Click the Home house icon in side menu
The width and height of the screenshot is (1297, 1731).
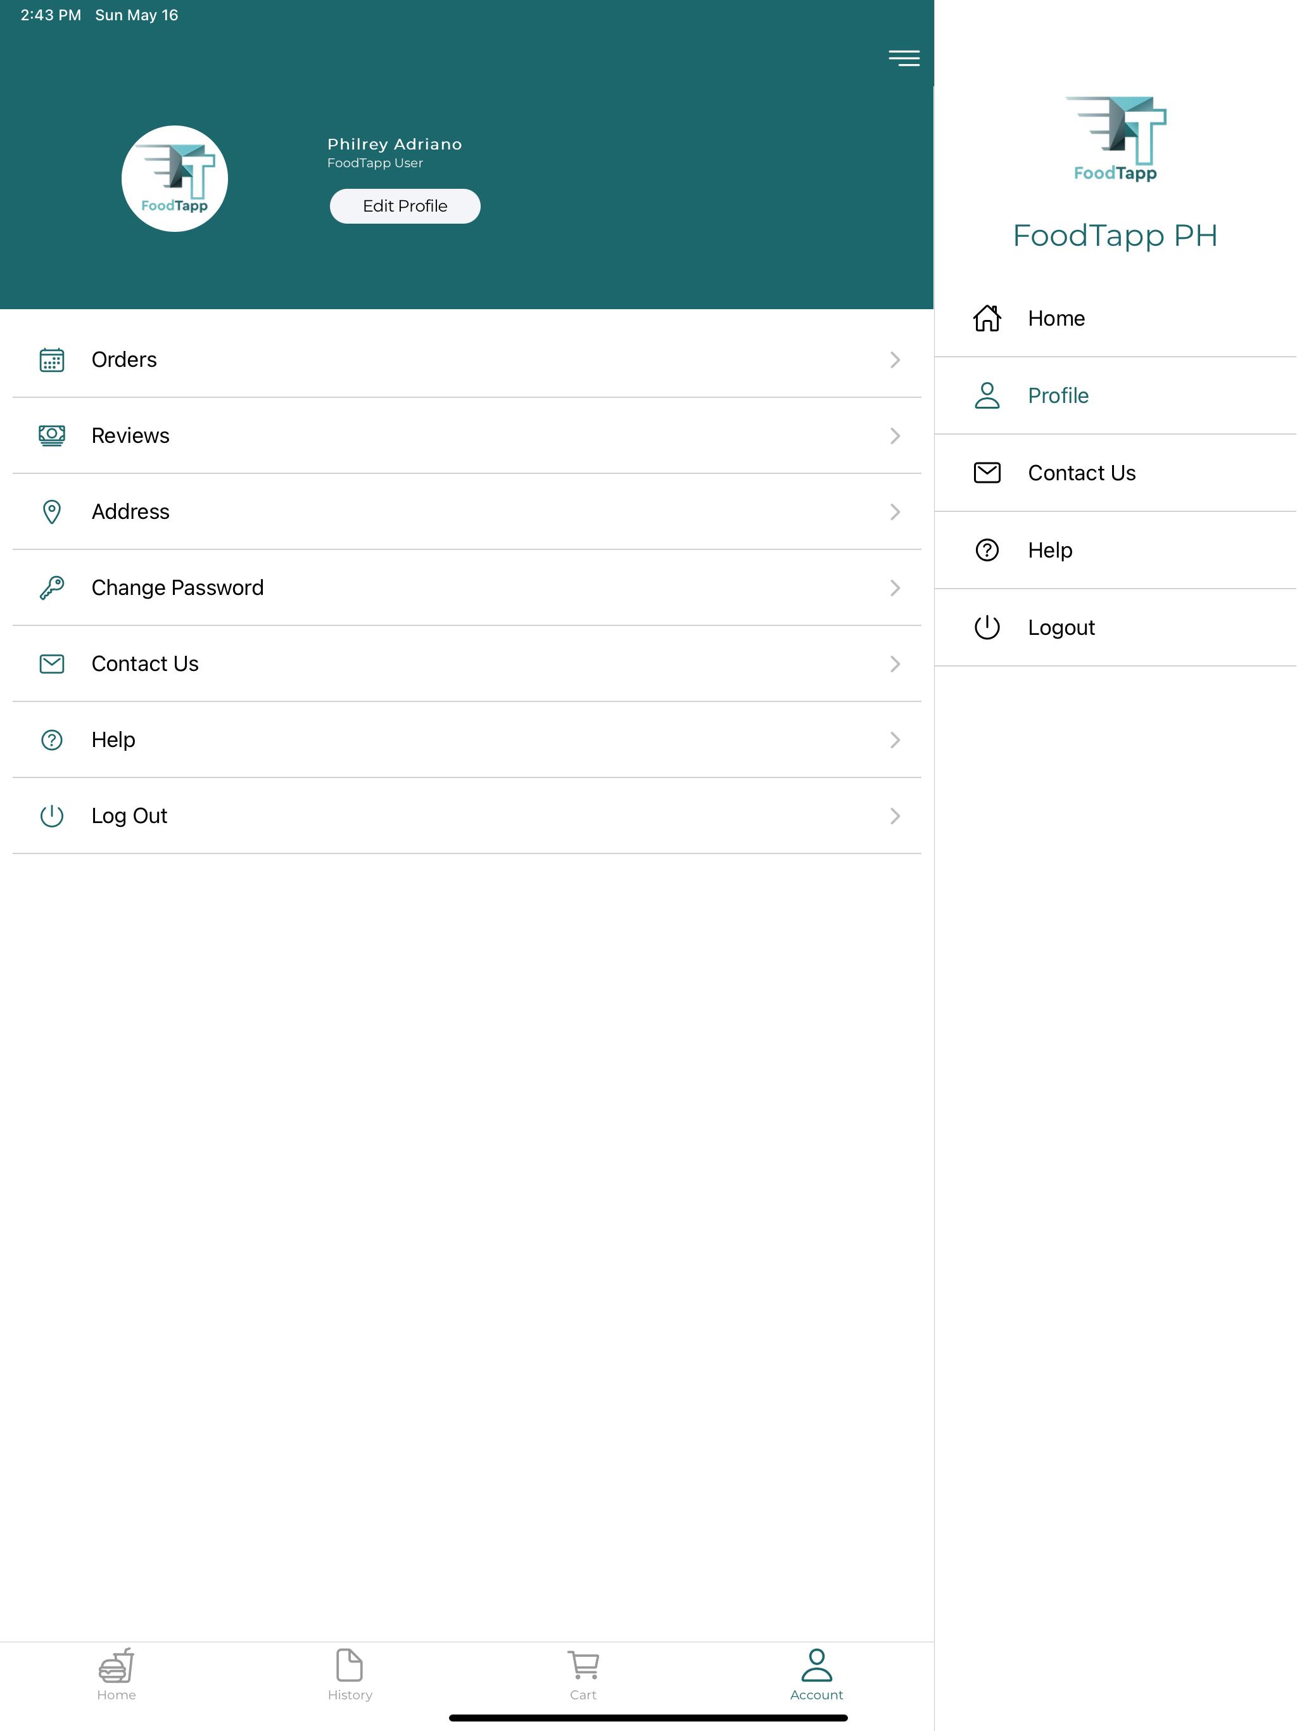click(x=987, y=319)
